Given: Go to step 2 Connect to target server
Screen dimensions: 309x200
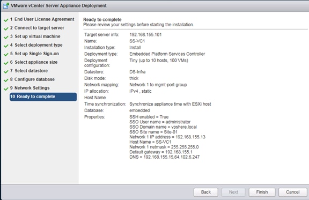Looking at the screenshot, I should (x=37, y=28).
